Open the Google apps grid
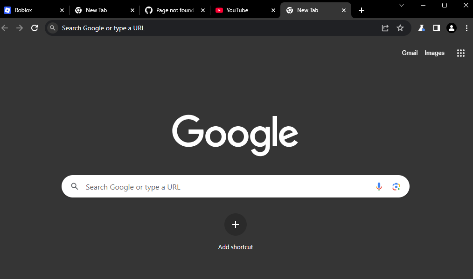 460,53
